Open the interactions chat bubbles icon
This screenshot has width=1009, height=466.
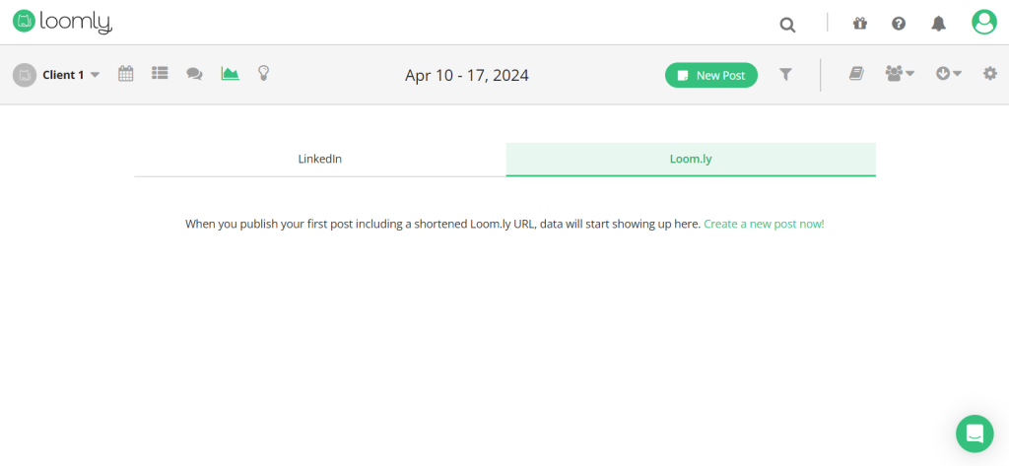tap(194, 74)
